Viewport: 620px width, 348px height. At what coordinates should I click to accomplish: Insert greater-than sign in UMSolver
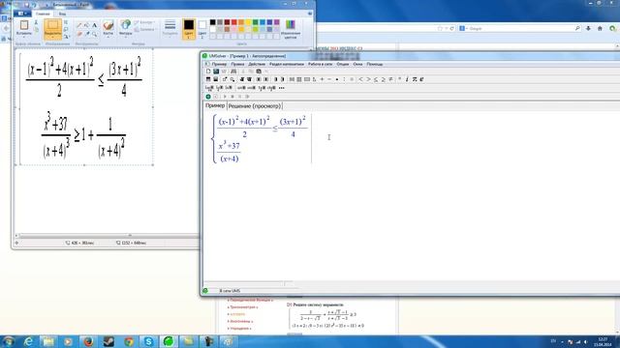368,79
